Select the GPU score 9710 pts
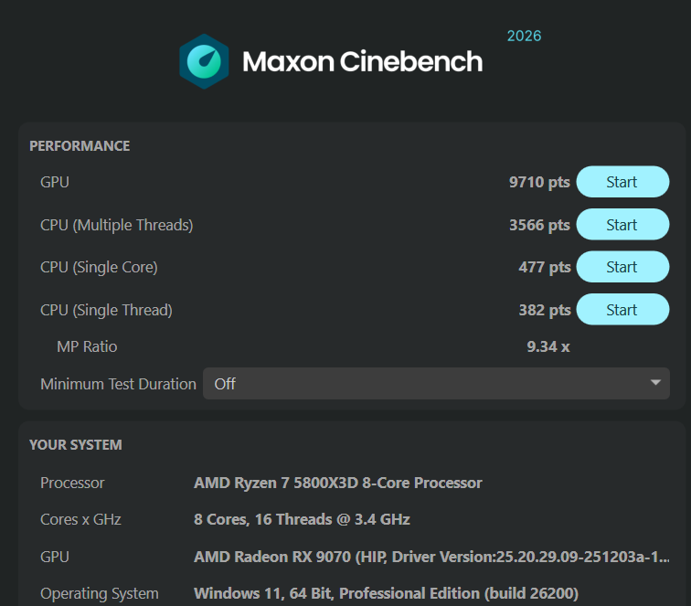691x606 pixels. coord(539,182)
